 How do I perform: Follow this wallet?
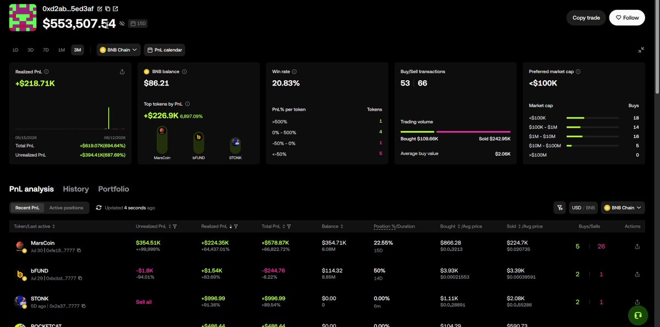click(627, 18)
